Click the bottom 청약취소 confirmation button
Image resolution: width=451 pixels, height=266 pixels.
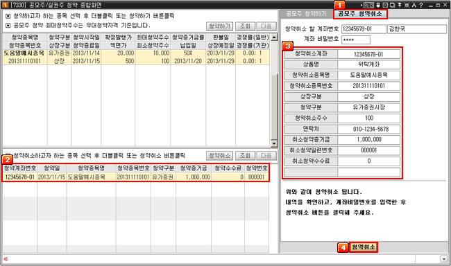[364, 247]
